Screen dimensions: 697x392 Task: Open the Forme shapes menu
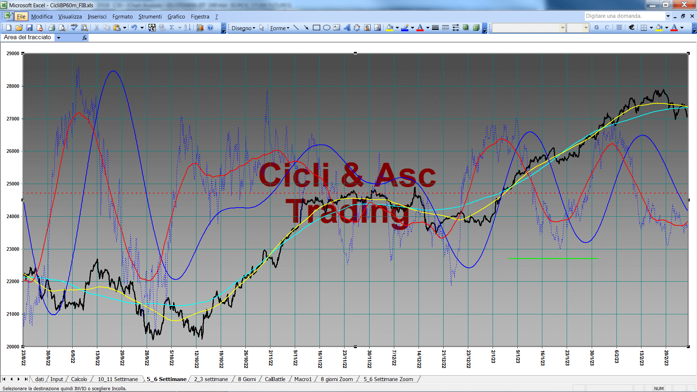(280, 28)
